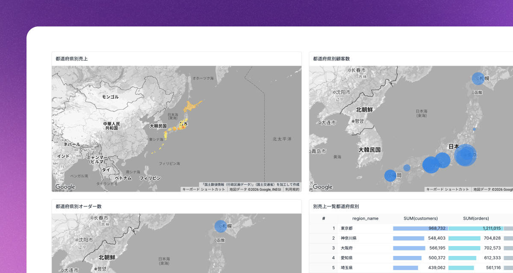This screenshot has width=513, height=273.
Task: Select 札幌 bubble in 都道府県別オーダー数 map
Action: coord(221,226)
